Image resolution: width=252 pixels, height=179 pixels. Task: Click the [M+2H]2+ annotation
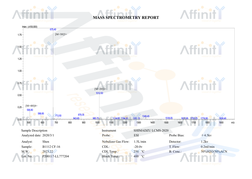pyautogui.click(x=100, y=89)
